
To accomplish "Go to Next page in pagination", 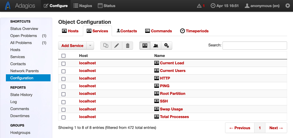I will pyautogui.click(x=276, y=128).
